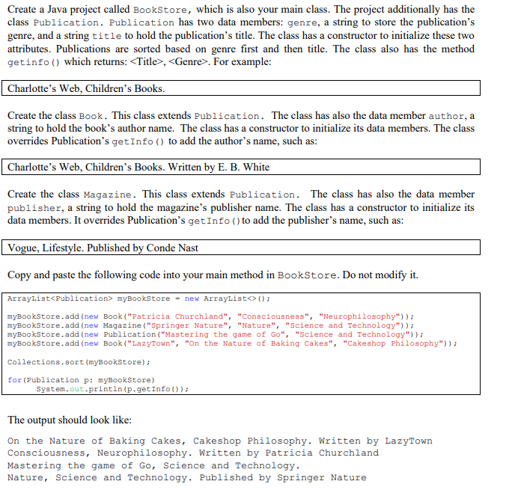Click the line "System.out.println(p.getInfo());"
Viewport: 515px width, 493px height.
tap(112, 389)
